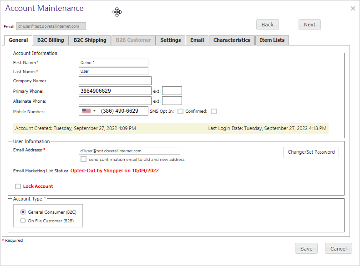
Task: Click the Email Address input field
Action: [x=129, y=151]
